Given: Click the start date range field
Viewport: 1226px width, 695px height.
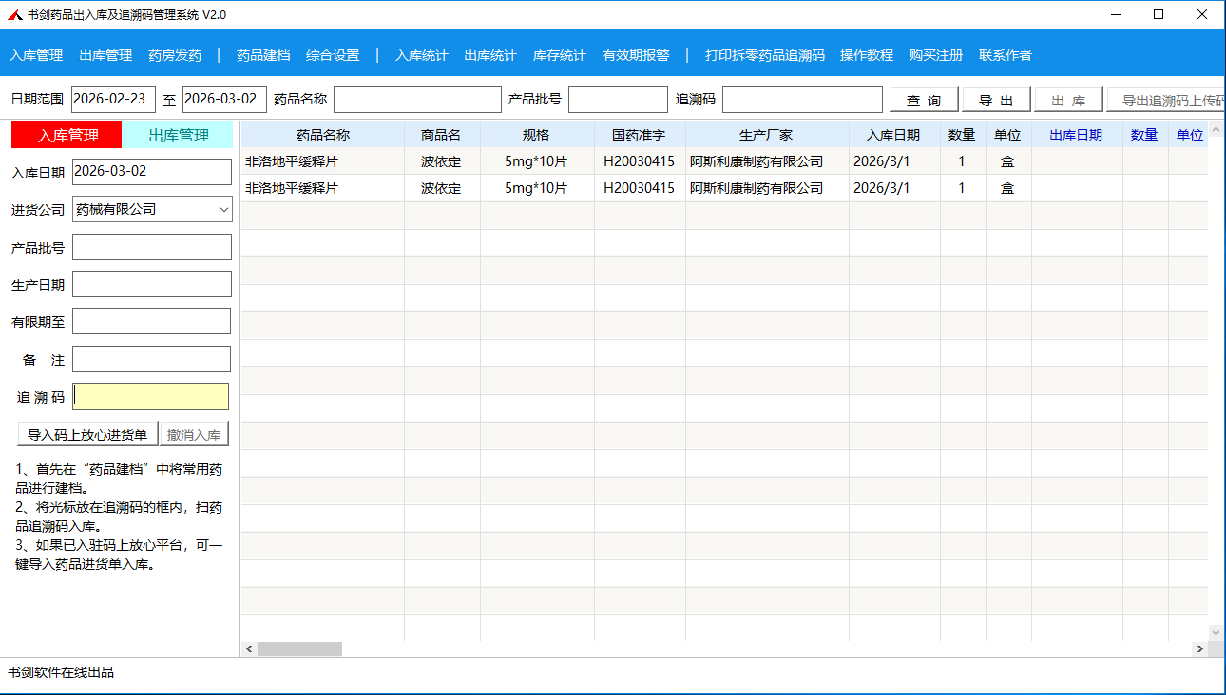Looking at the screenshot, I should pyautogui.click(x=113, y=100).
